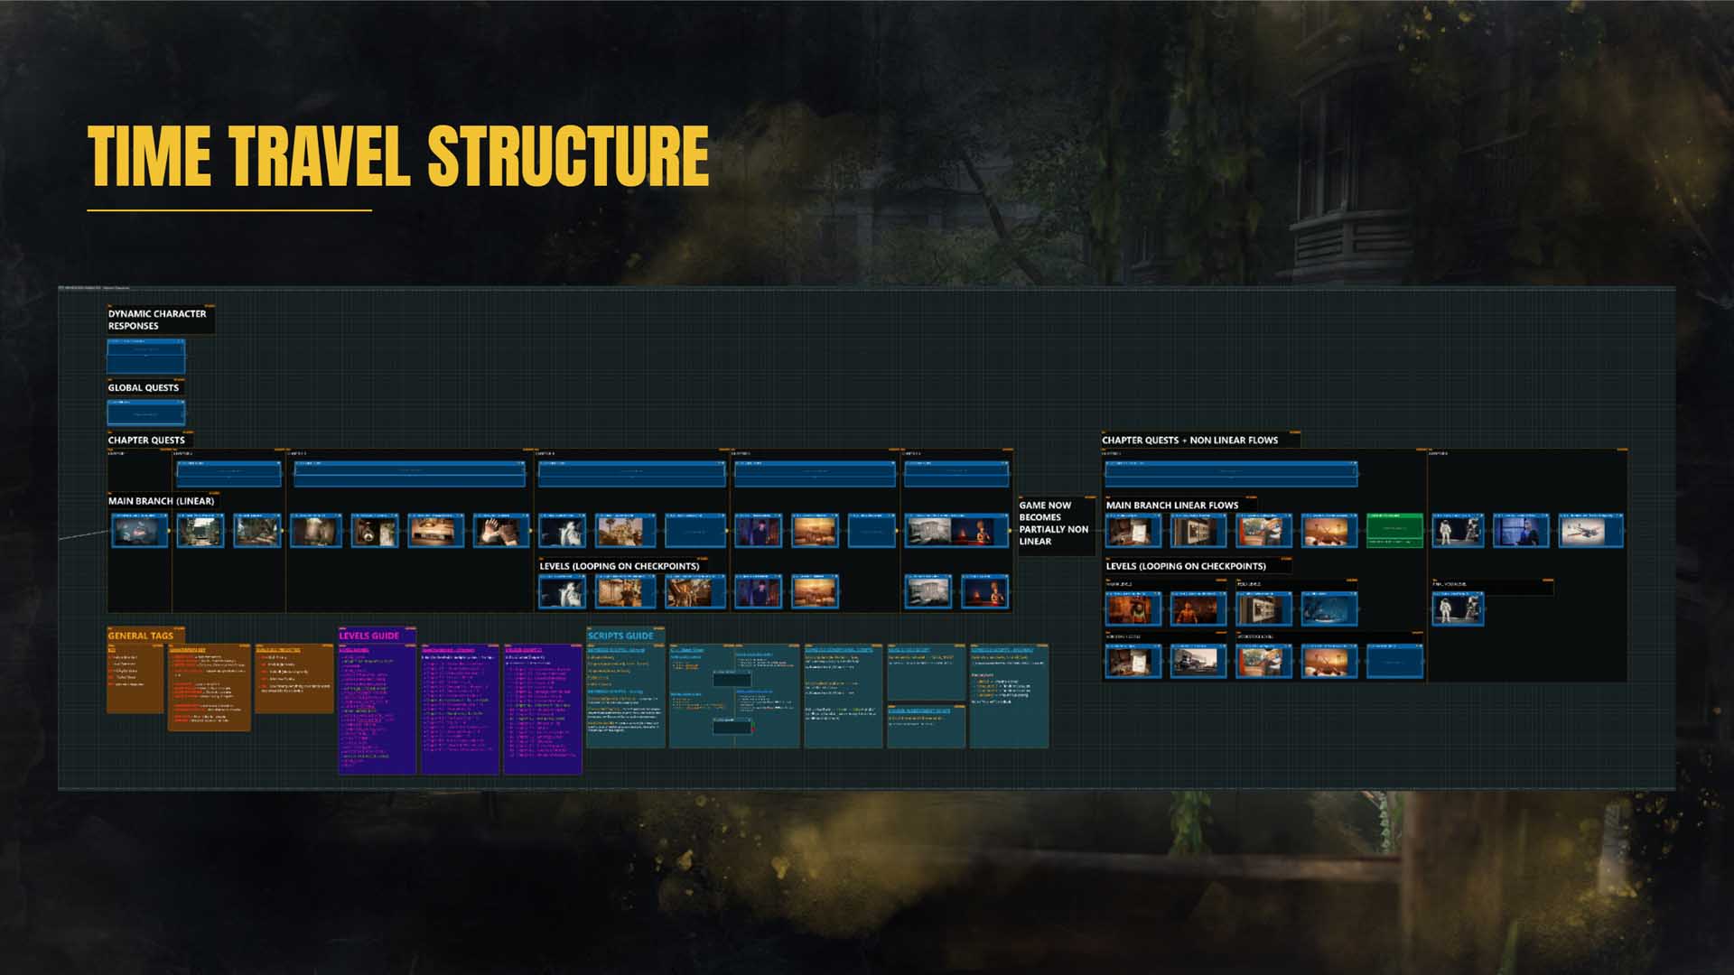This screenshot has width=1734, height=975.
Task: Select the empty blue node in bottom-right levels row
Action: [1394, 661]
